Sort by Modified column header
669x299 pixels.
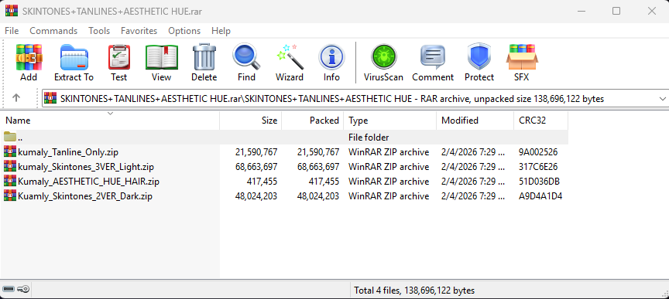click(x=475, y=121)
